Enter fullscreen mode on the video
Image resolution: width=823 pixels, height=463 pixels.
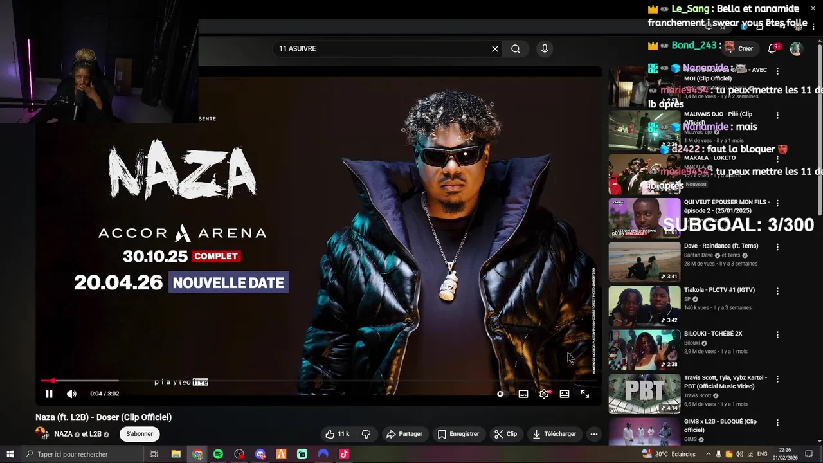585,394
